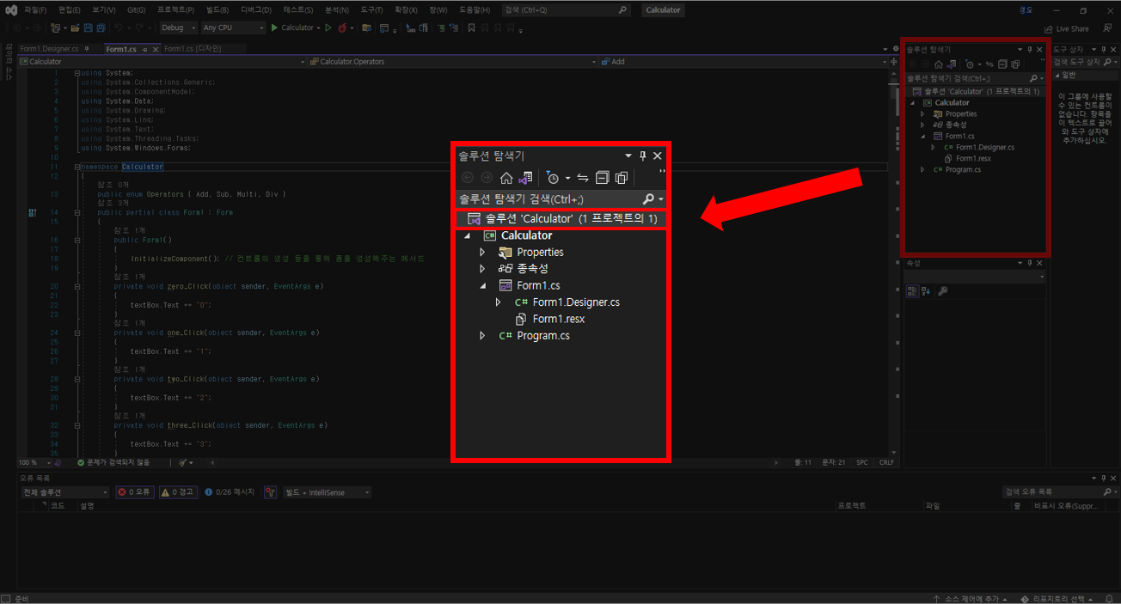Open the 확장(X) menu
This screenshot has height=604, width=1121.
[x=406, y=10]
